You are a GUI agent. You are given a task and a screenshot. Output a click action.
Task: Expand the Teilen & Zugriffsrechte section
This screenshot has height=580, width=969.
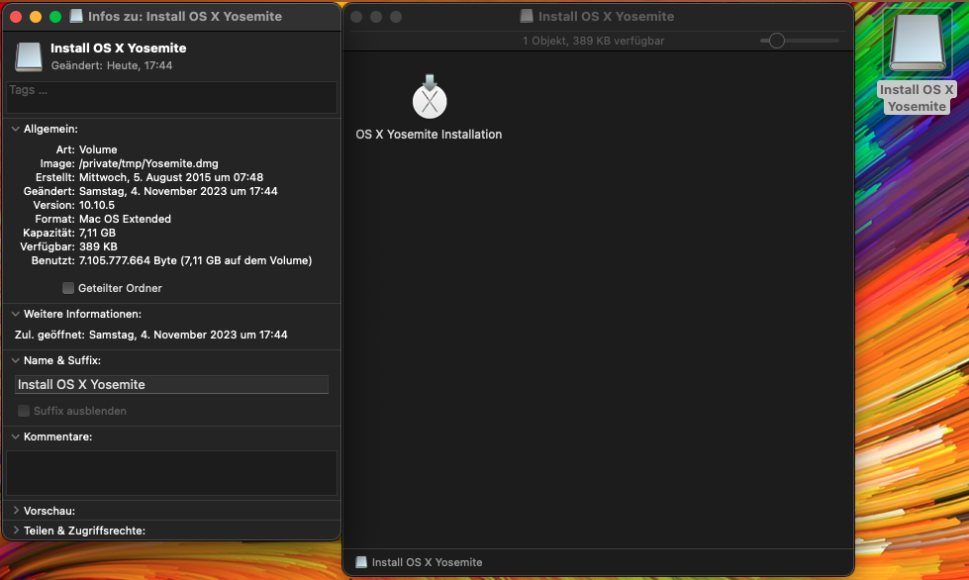tap(16, 531)
